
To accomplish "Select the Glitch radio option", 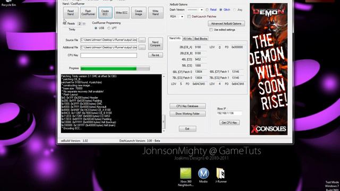I will tap(225, 10).
